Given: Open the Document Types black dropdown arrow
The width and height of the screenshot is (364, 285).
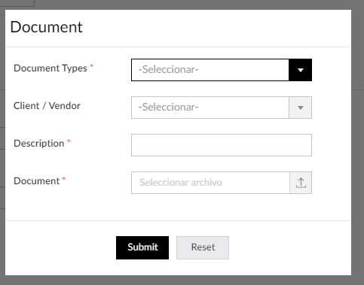Looking at the screenshot, I should (301, 70).
